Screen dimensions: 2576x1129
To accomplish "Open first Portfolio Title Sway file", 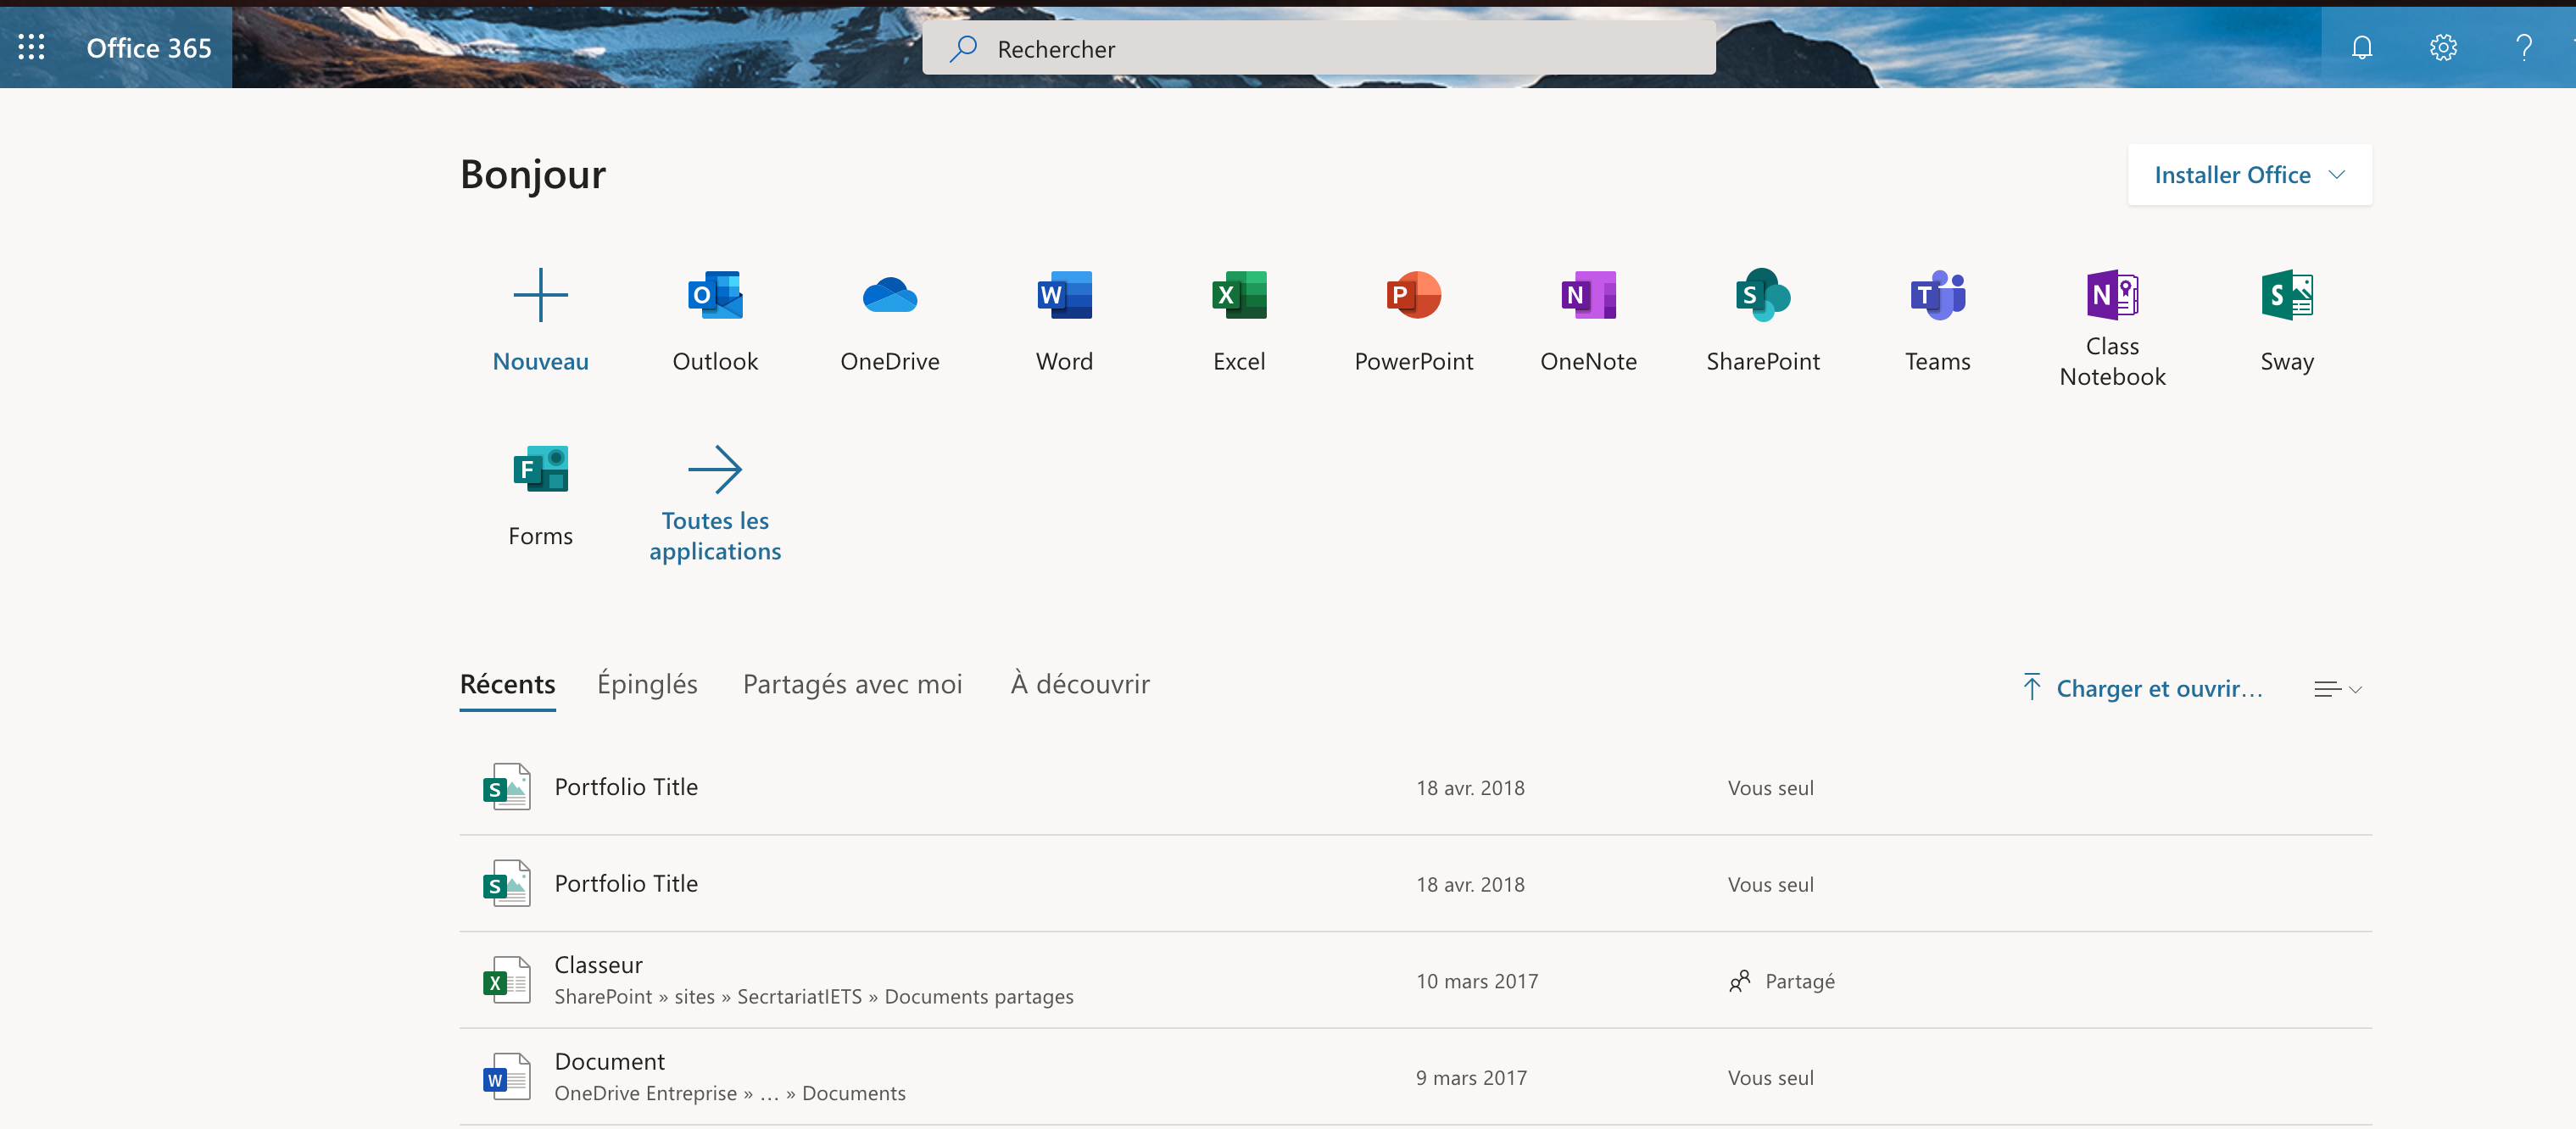I will (x=1415, y=787).
